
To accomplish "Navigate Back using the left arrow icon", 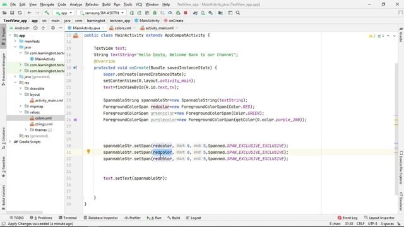I will coord(30,13).
